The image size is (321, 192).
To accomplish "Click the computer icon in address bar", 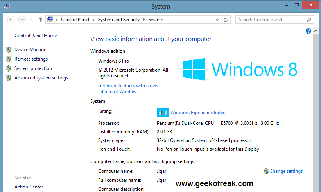I will (50, 20).
